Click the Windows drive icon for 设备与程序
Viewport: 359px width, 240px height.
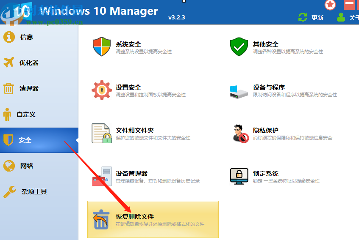239,92
